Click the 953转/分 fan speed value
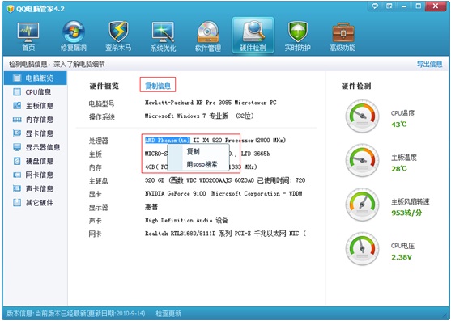Viewport: 451px width, 321px height. [x=406, y=213]
